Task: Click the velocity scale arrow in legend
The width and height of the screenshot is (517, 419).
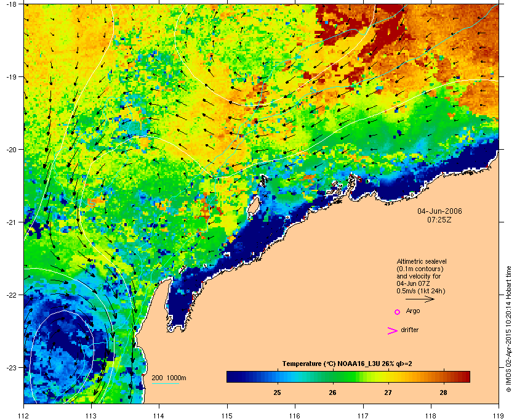Action: tap(420, 299)
